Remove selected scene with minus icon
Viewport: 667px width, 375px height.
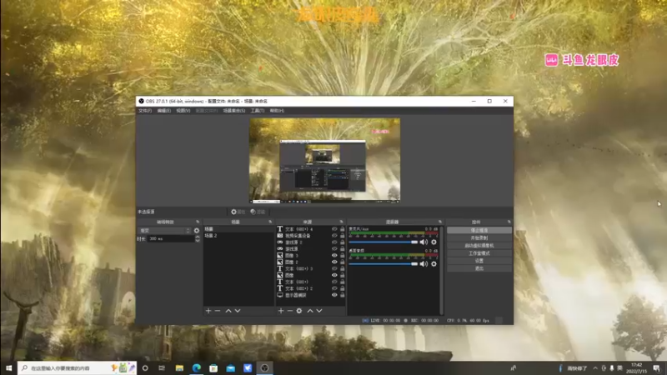(218, 311)
